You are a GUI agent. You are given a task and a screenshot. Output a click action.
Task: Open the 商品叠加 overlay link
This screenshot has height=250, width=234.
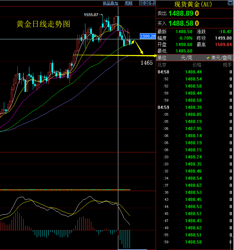pyautogui.click(x=110, y=3)
